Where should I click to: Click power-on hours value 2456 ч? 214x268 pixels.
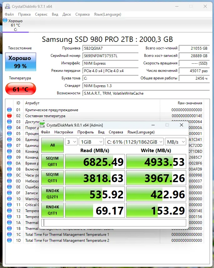(x=194, y=78)
